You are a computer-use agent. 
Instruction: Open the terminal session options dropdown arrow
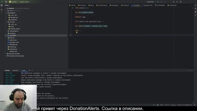pyautogui.click(x=32, y=71)
